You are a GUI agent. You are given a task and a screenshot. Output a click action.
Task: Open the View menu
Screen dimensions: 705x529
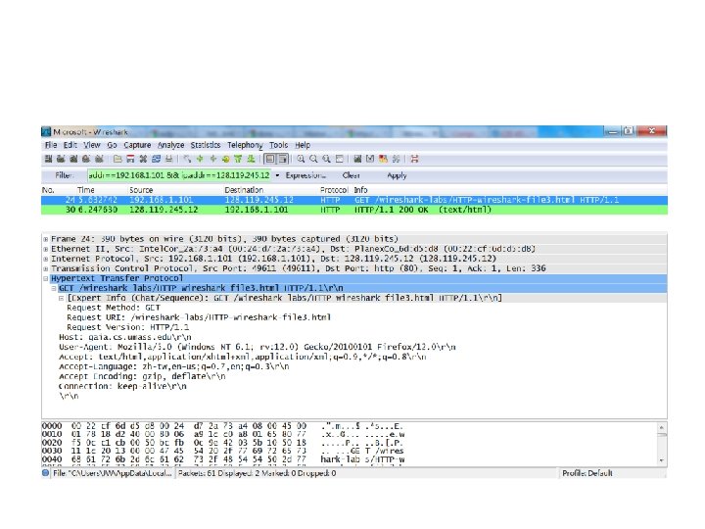tap(92, 145)
